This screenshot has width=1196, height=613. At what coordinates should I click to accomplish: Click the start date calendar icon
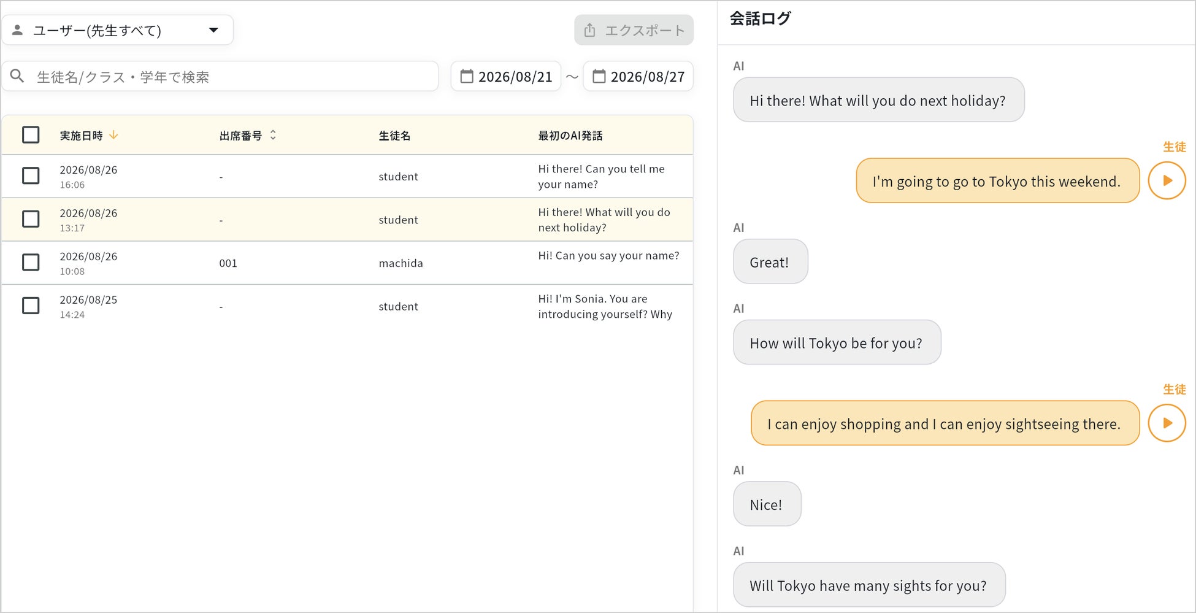pyautogui.click(x=467, y=76)
